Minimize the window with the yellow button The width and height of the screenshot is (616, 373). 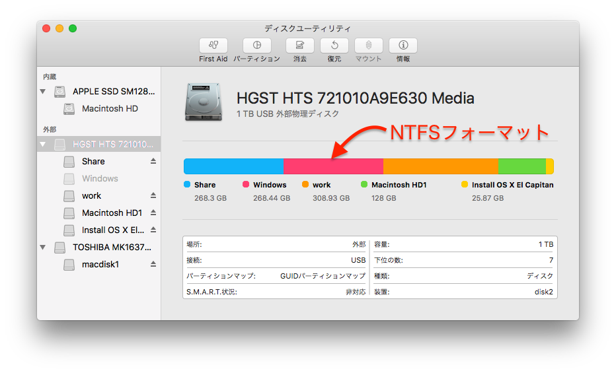tap(59, 28)
